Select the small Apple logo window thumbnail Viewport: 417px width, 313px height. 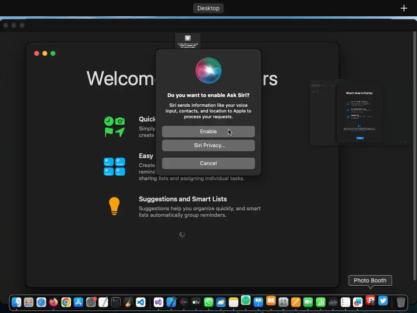(187, 41)
